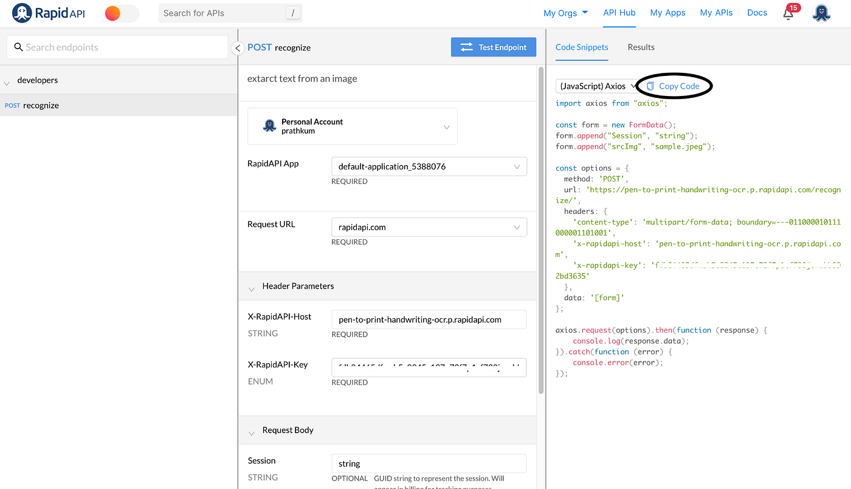
Task: Navigate to My Apps
Action: point(667,12)
